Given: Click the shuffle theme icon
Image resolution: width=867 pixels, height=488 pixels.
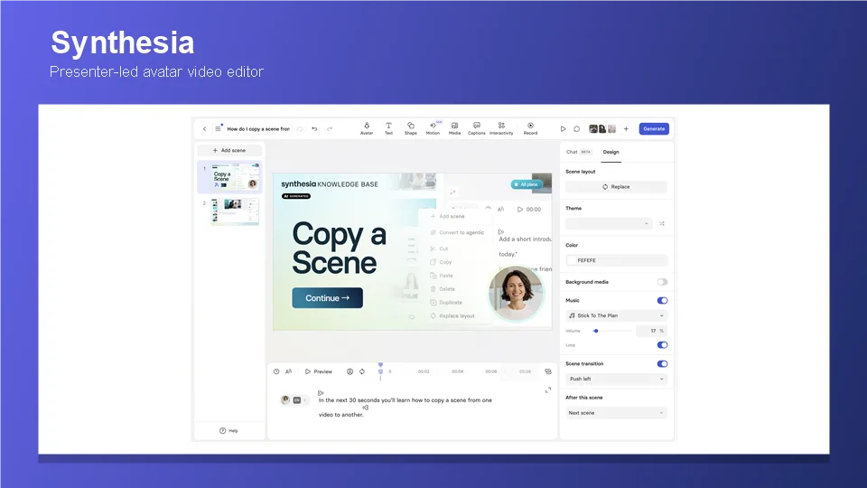Looking at the screenshot, I should click(x=662, y=223).
